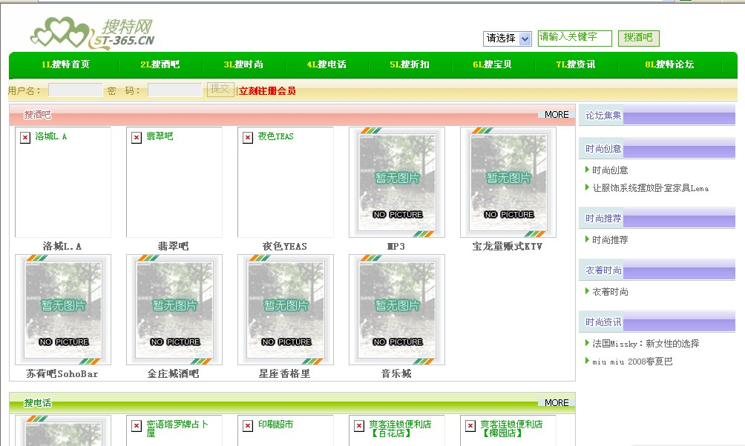Click the 搜电话 section title
Viewport: 745px width, 446px height.
coord(38,403)
